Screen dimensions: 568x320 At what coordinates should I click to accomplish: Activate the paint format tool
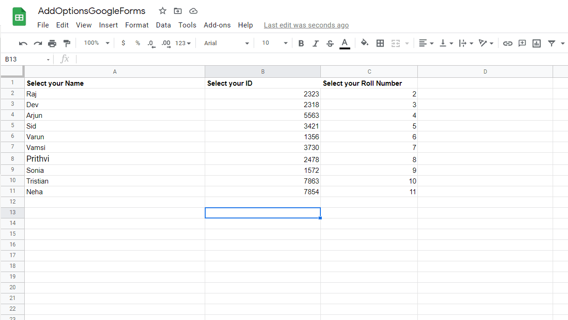(x=67, y=43)
